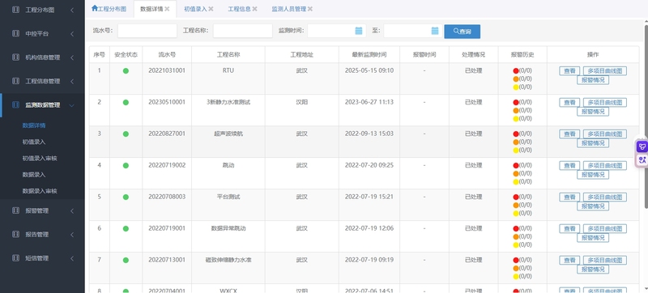Image resolution: width=648 pixels, height=293 pixels.
Task: Expand 短信管理 menu chevron
Action: coord(72,258)
